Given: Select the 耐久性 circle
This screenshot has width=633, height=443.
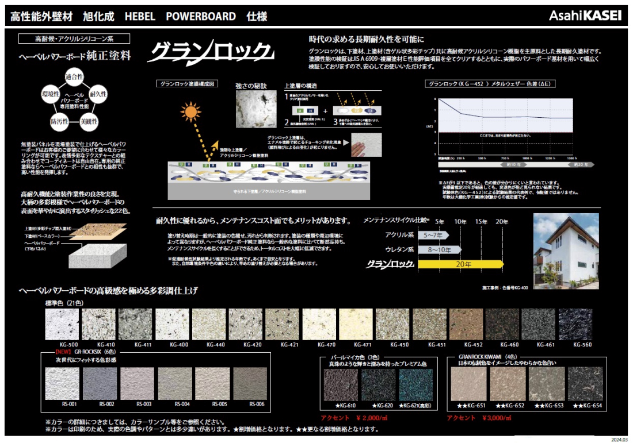Looking at the screenshot, I should click(x=98, y=94).
